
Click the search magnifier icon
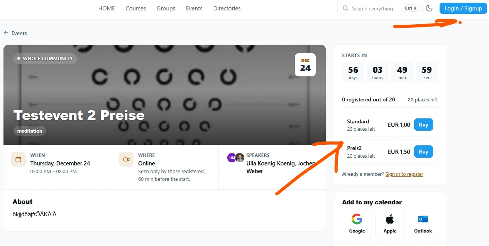(345, 8)
